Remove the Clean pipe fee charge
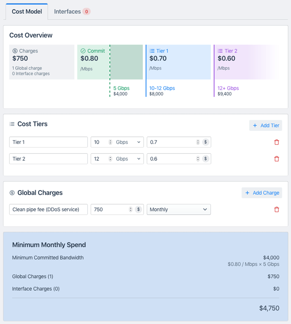The width and height of the screenshot is (291, 324). pyautogui.click(x=277, y=210)
